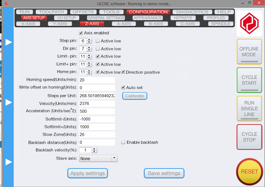265x187 pixels.
Task: Click the OFFLINE MODE button
Action: click(249, 52)
